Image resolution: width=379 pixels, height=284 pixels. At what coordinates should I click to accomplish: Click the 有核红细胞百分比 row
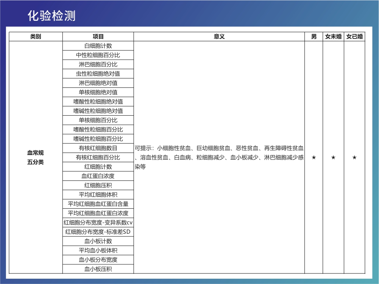[98, 157]
